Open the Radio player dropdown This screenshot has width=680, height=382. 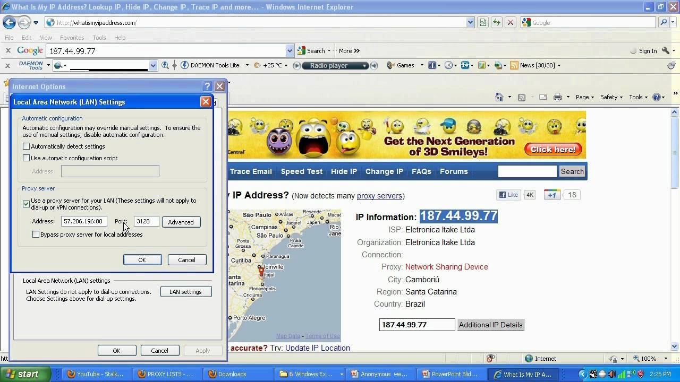coord(364,66)
